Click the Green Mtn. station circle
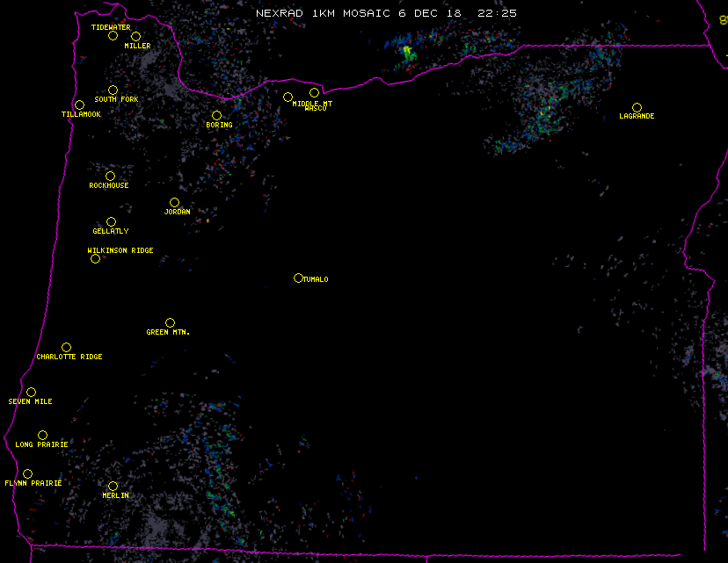This screenshot has width=728, height=563. (170, 322)
